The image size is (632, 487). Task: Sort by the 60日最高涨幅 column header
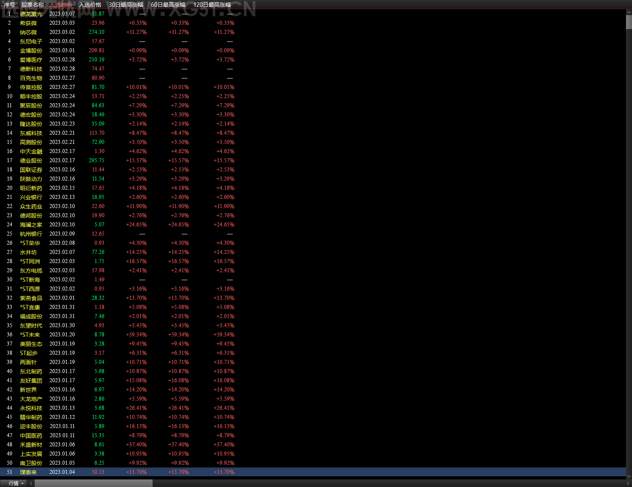168,5
